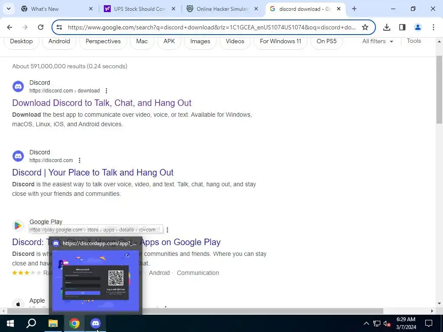Screen dimensions: 443x332
Task: Click the vertical page scrollbar
Action: [x=439, y=90]
